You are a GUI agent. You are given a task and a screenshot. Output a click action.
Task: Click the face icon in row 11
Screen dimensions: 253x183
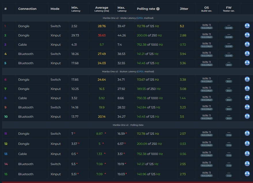coord(247,133)
